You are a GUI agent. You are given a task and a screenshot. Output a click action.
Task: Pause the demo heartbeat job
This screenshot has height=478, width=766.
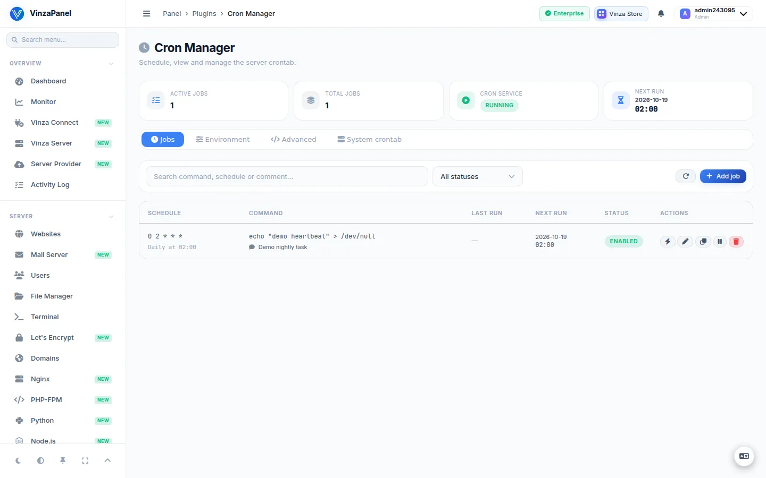click(x=720, y=242)
